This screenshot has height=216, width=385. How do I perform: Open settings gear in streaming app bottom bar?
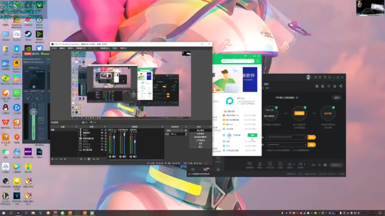pyautogui.click(x=325, y=165)
